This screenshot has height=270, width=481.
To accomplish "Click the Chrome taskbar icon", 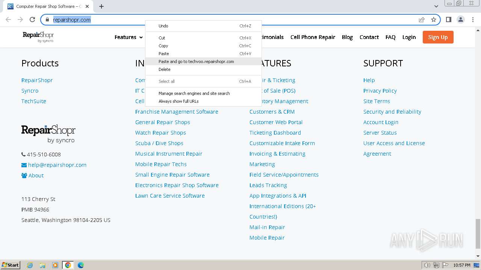I will 68,265.
